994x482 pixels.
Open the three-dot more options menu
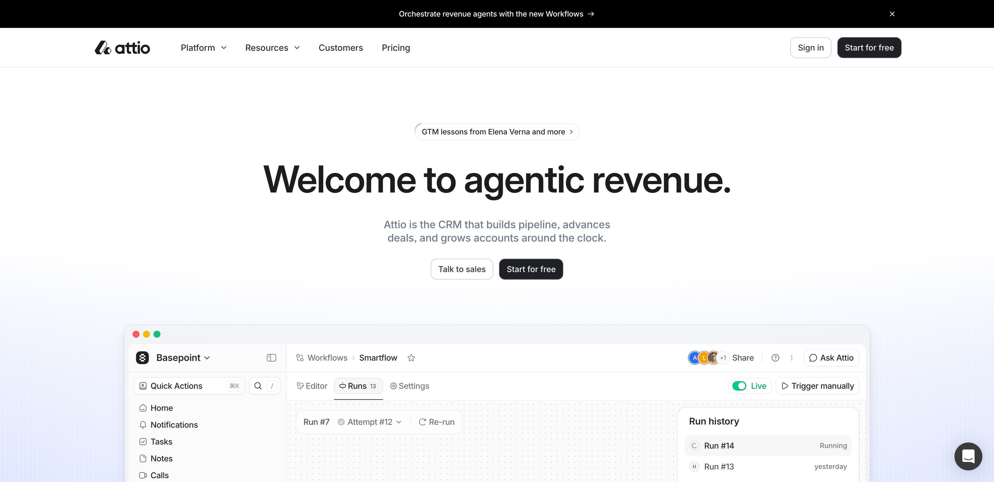(792, 358)
